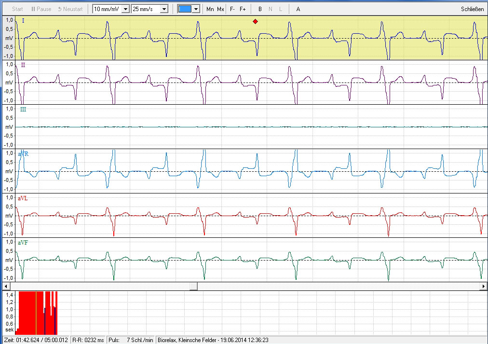Click the Neustart button

[70, 9]
